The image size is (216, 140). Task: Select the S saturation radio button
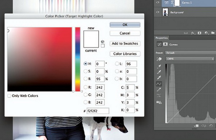[x=85, y=71]
